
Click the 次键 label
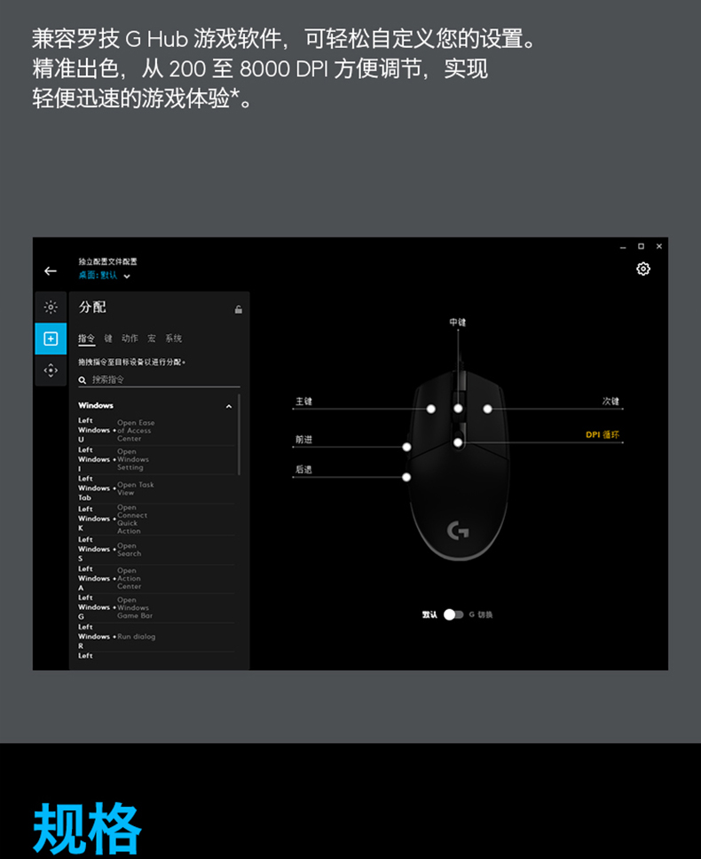click(610, 401)
